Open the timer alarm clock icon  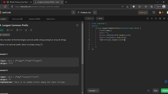point(154,13)
